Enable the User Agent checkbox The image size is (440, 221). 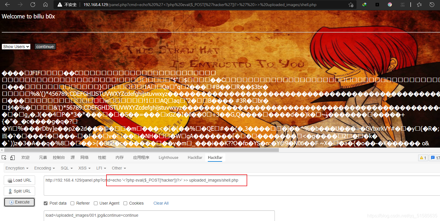point(96,203)
